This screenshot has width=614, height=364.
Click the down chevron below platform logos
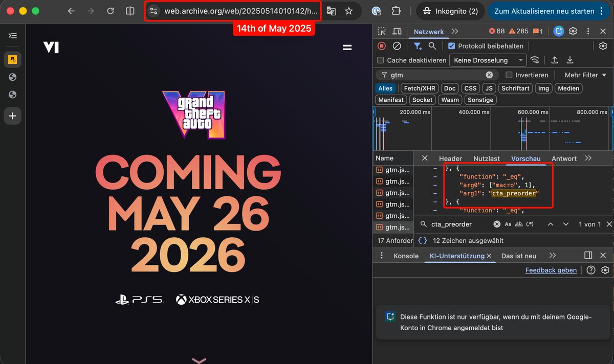click(199, 360)
